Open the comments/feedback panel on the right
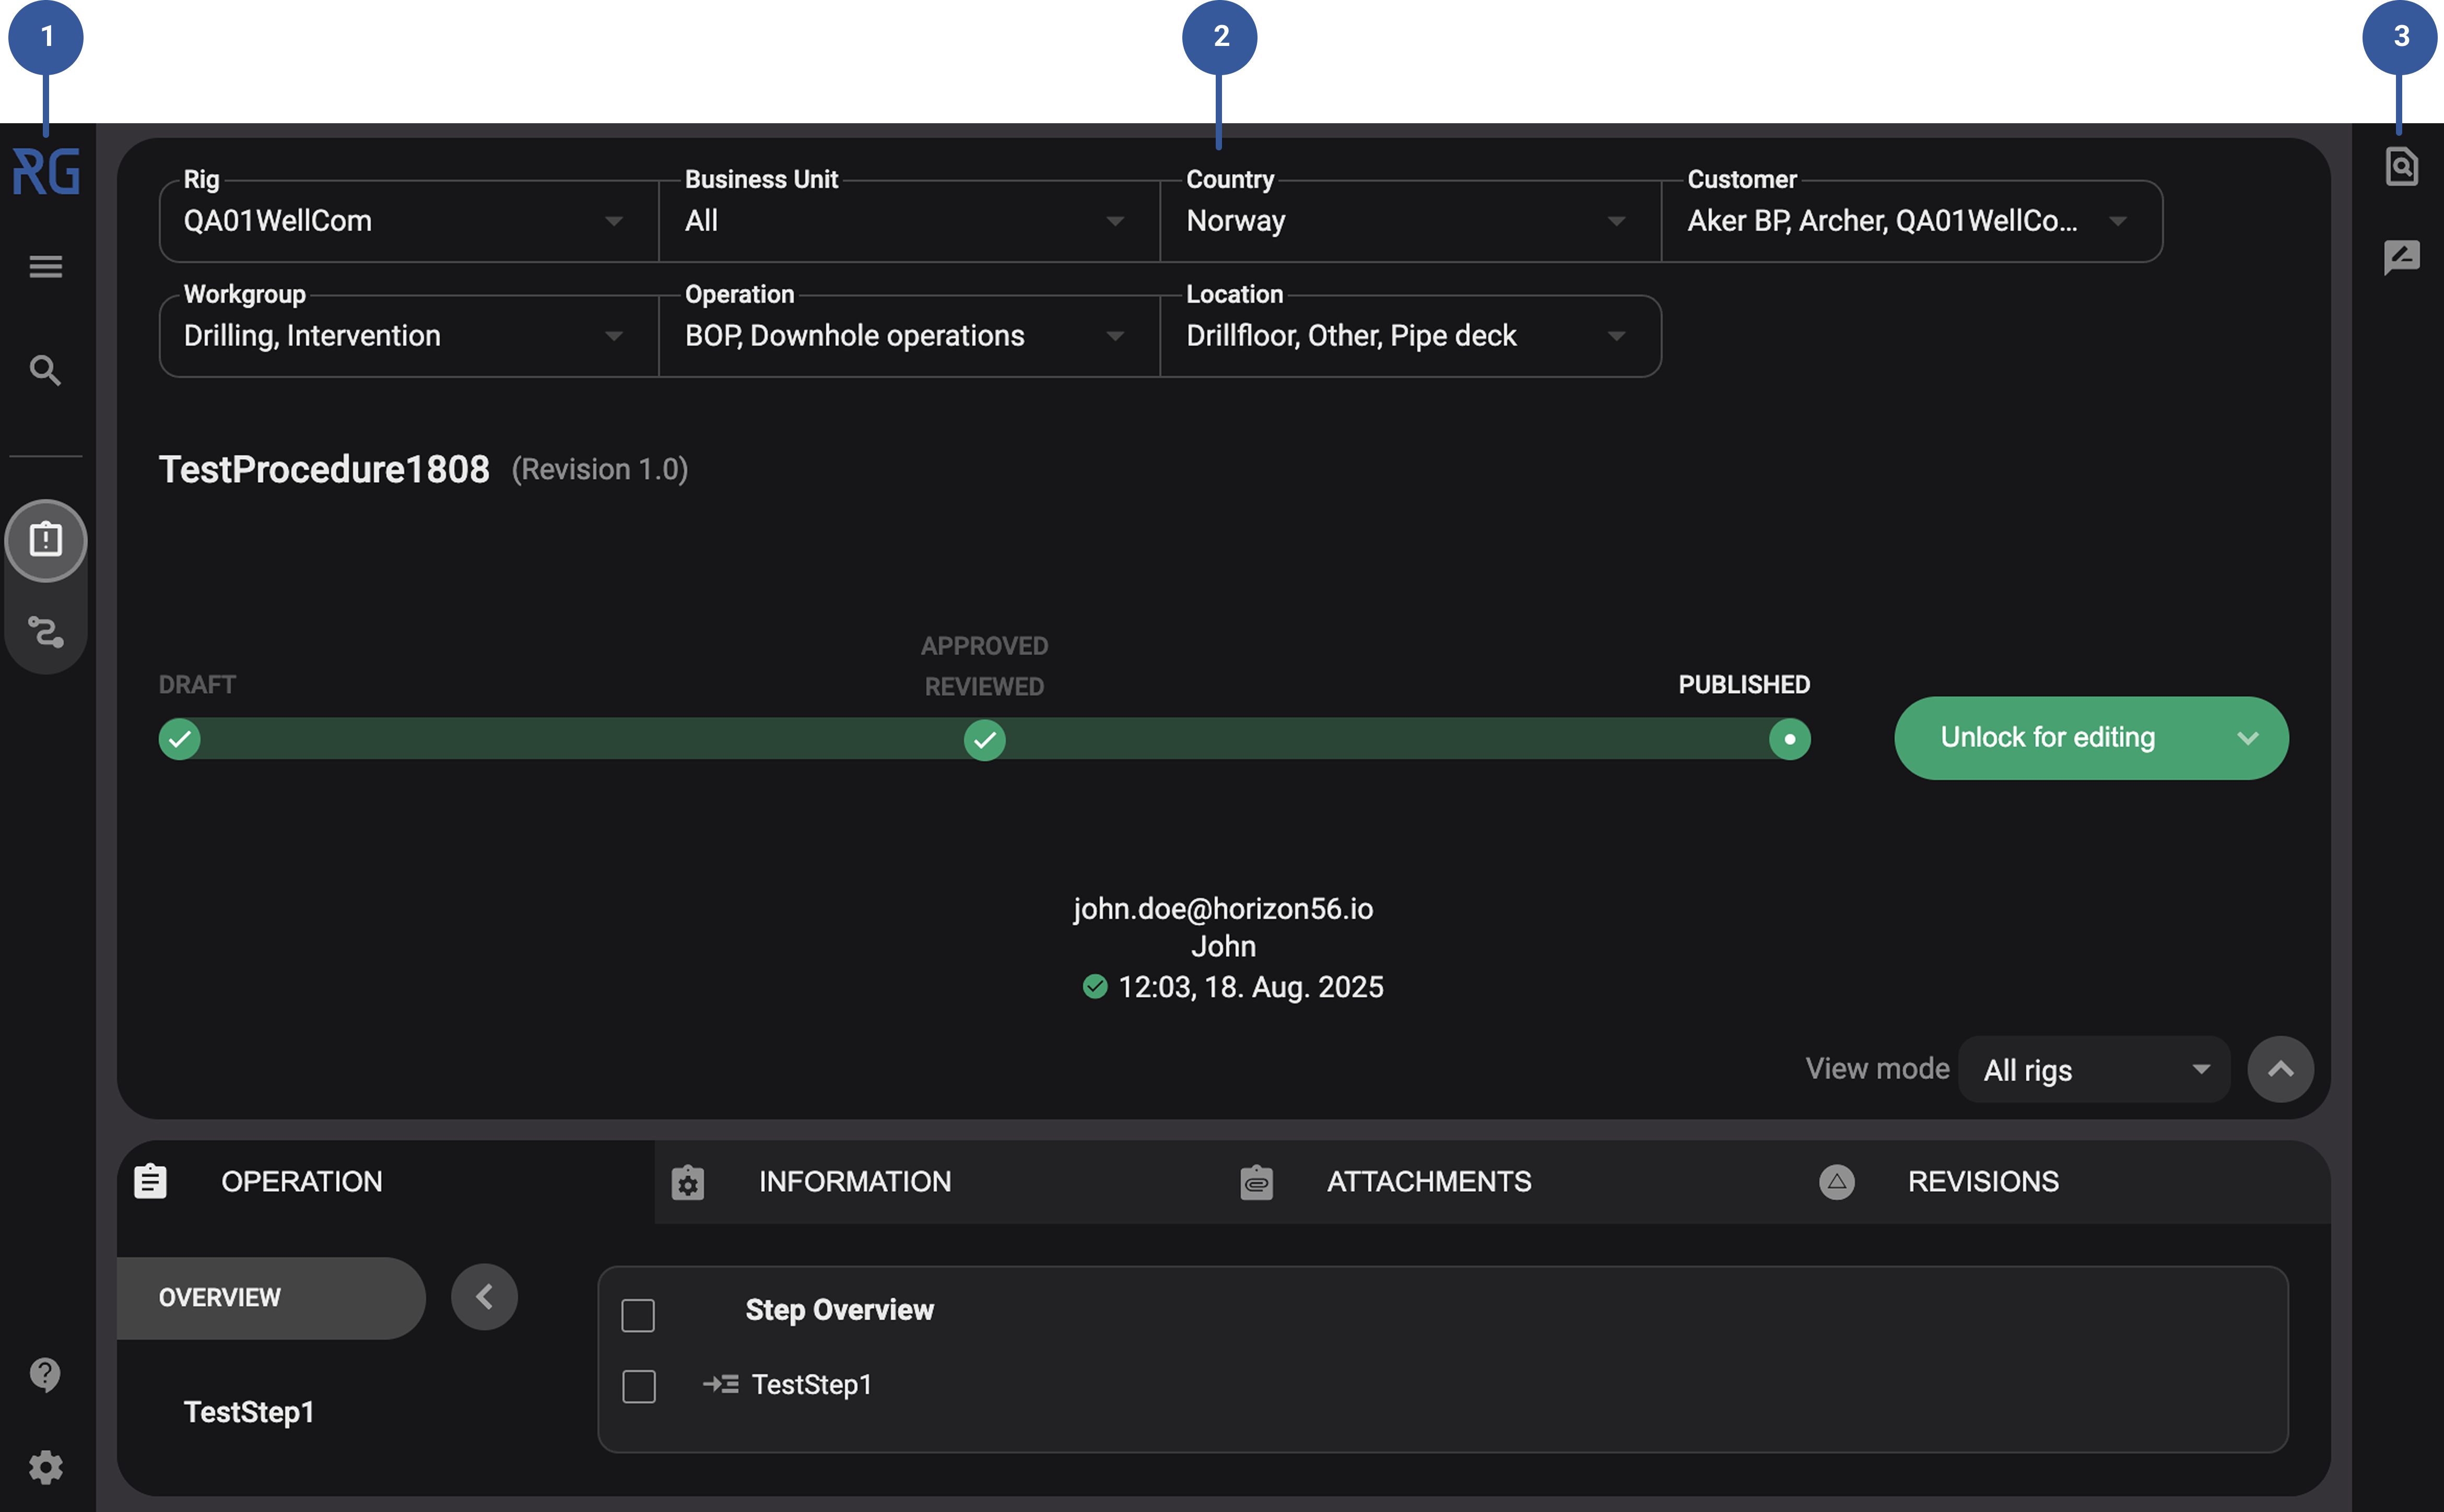 pos(2403,258)
